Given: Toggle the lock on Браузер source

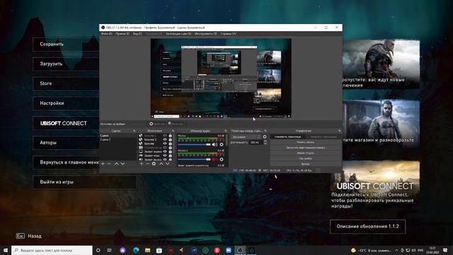Looking at the screenshot, I should (x=170, y=143).
